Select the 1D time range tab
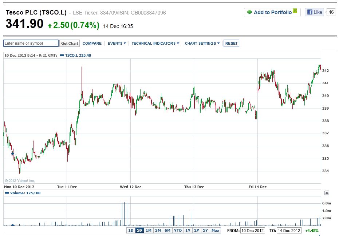 click(x=131, y=231)
